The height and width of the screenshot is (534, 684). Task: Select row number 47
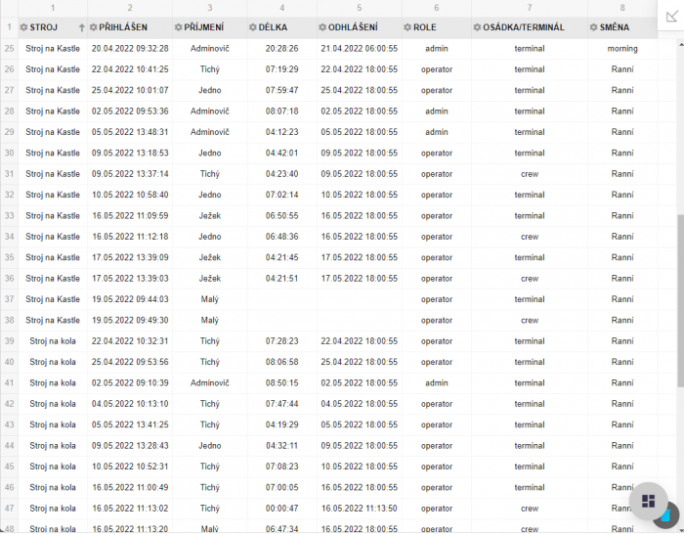point(9,509)
